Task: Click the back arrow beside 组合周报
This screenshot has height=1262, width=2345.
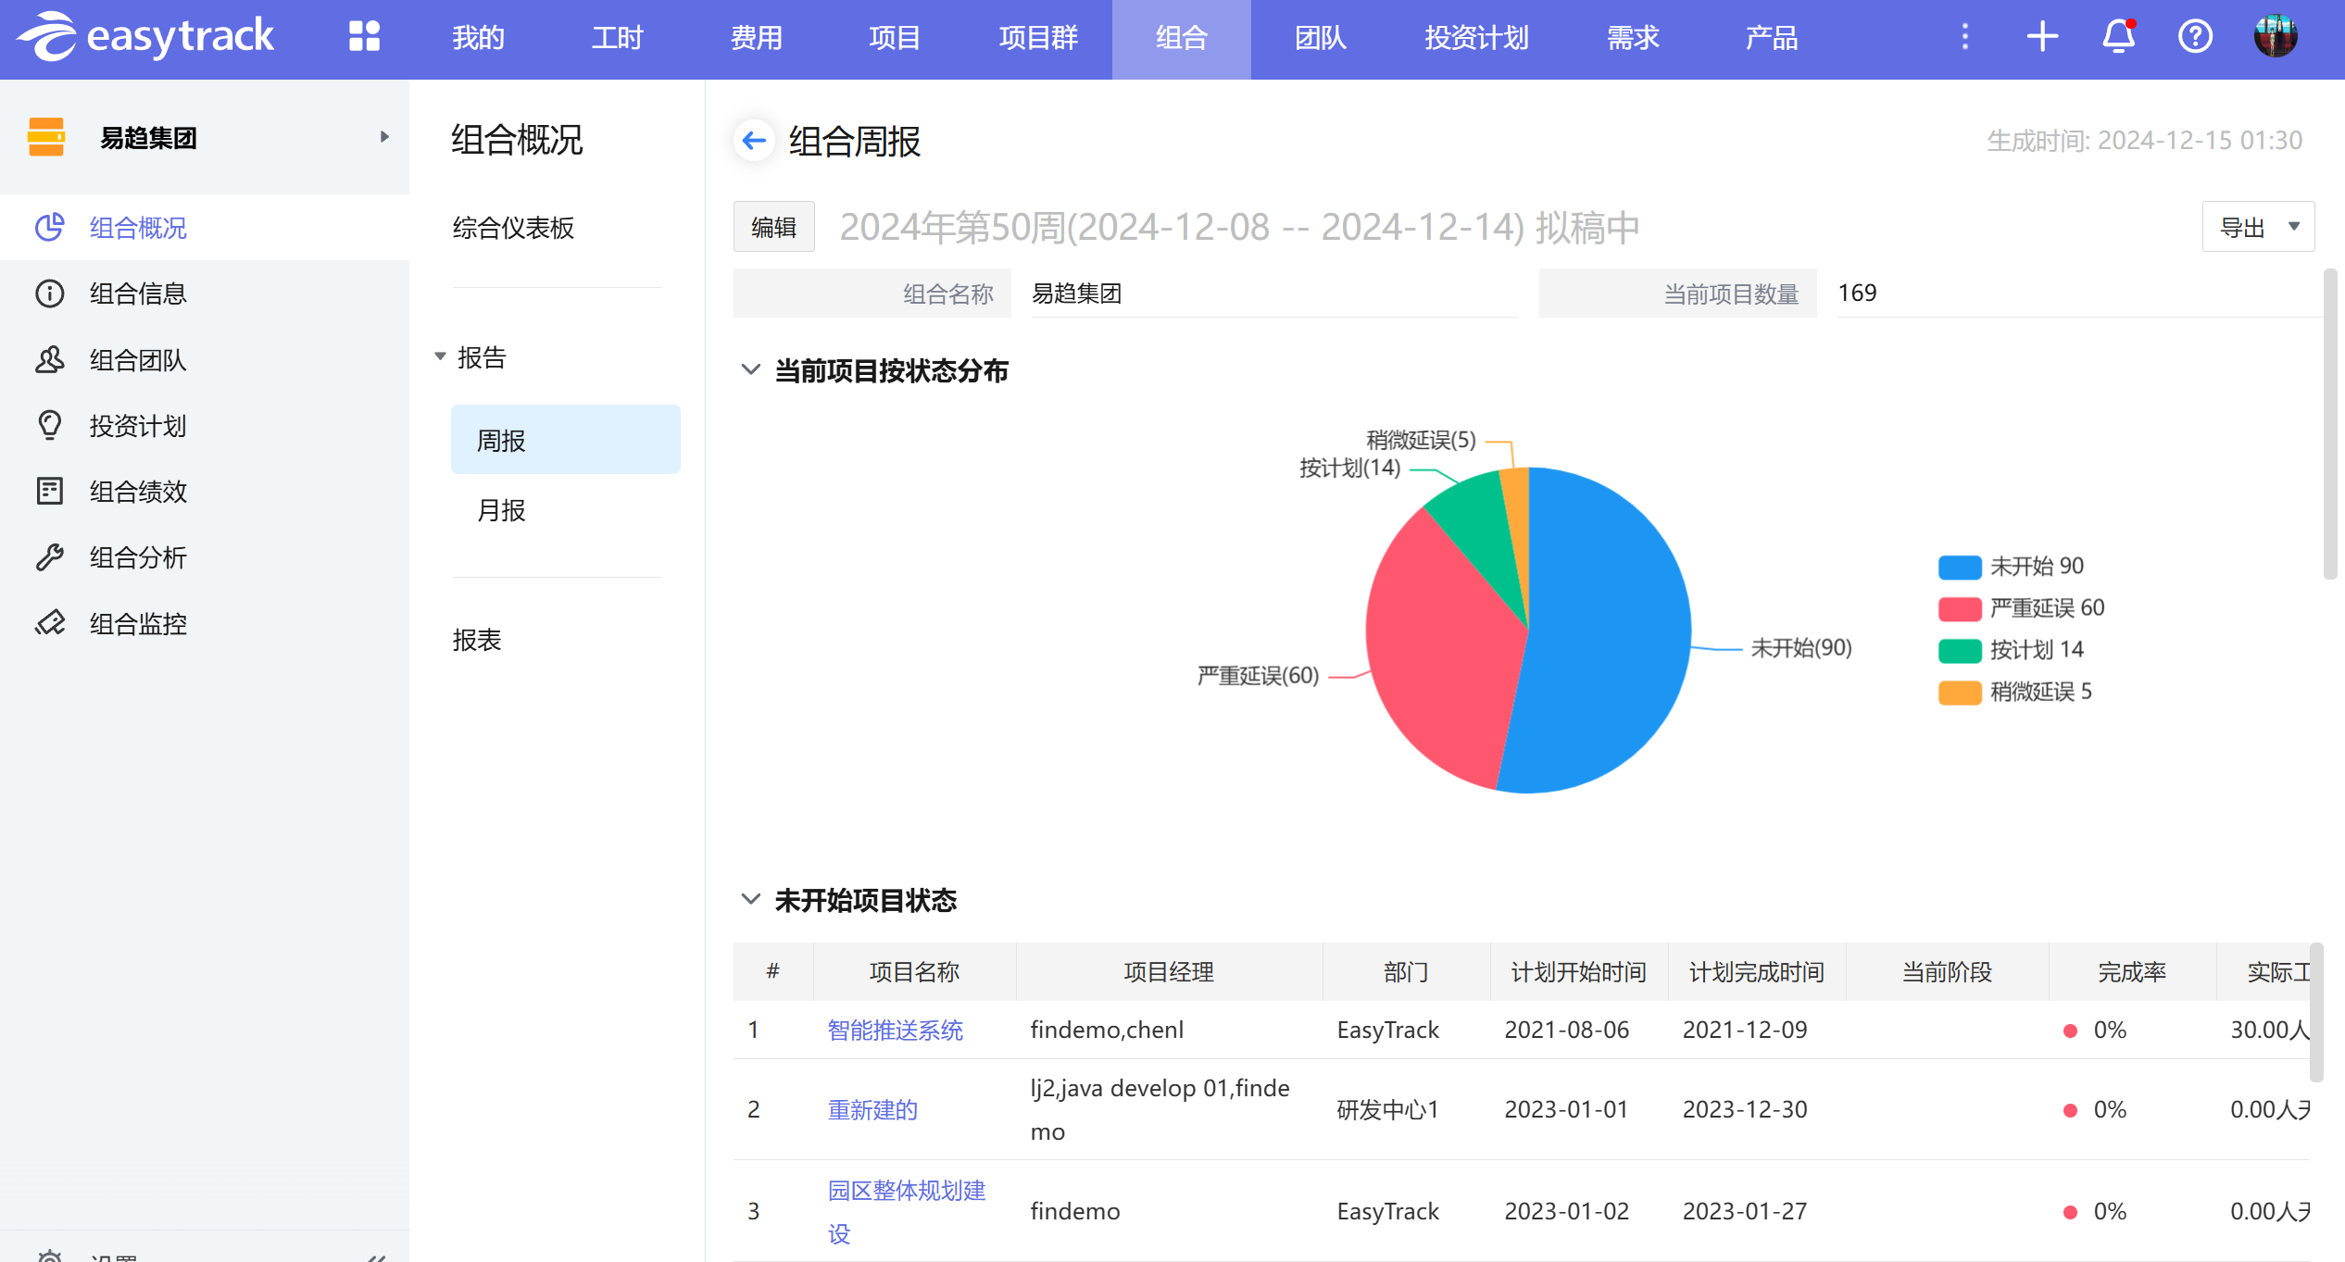Action: 754,141
